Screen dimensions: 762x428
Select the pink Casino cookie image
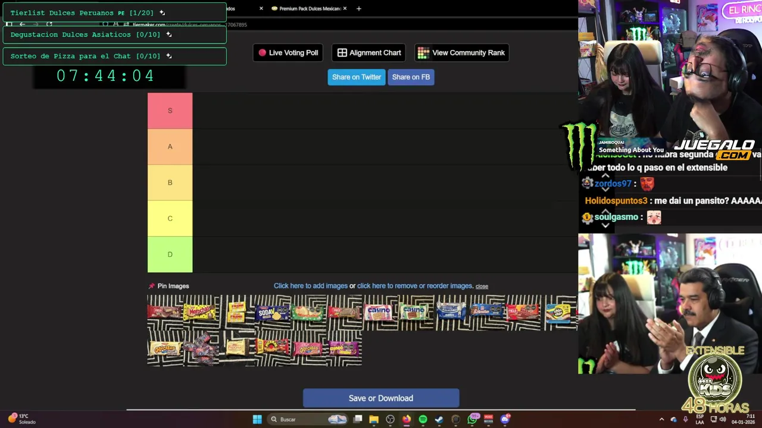tap(380, 313)
